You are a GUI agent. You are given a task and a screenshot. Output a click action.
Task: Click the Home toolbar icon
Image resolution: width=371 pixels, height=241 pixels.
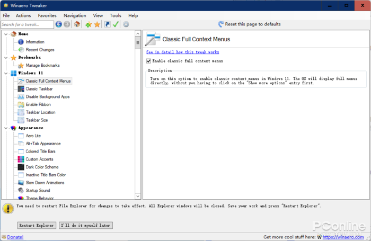(77, 24)
